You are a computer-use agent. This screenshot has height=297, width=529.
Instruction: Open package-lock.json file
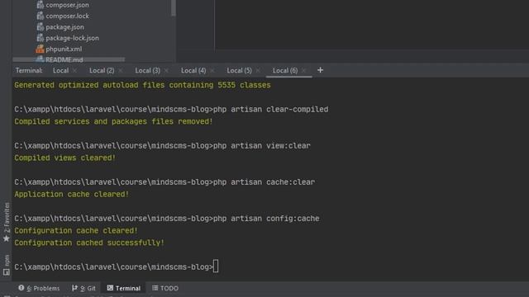pos(72,38)
